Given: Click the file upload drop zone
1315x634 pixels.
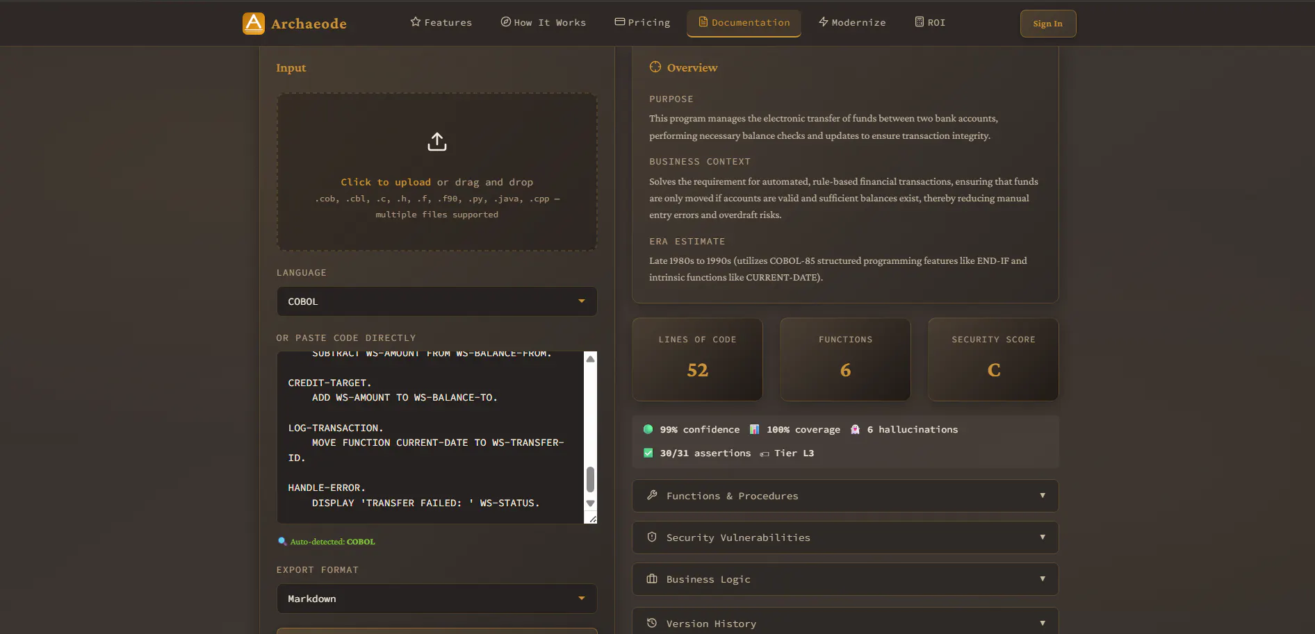Looking at the screenshot, I should click(437, 172).
